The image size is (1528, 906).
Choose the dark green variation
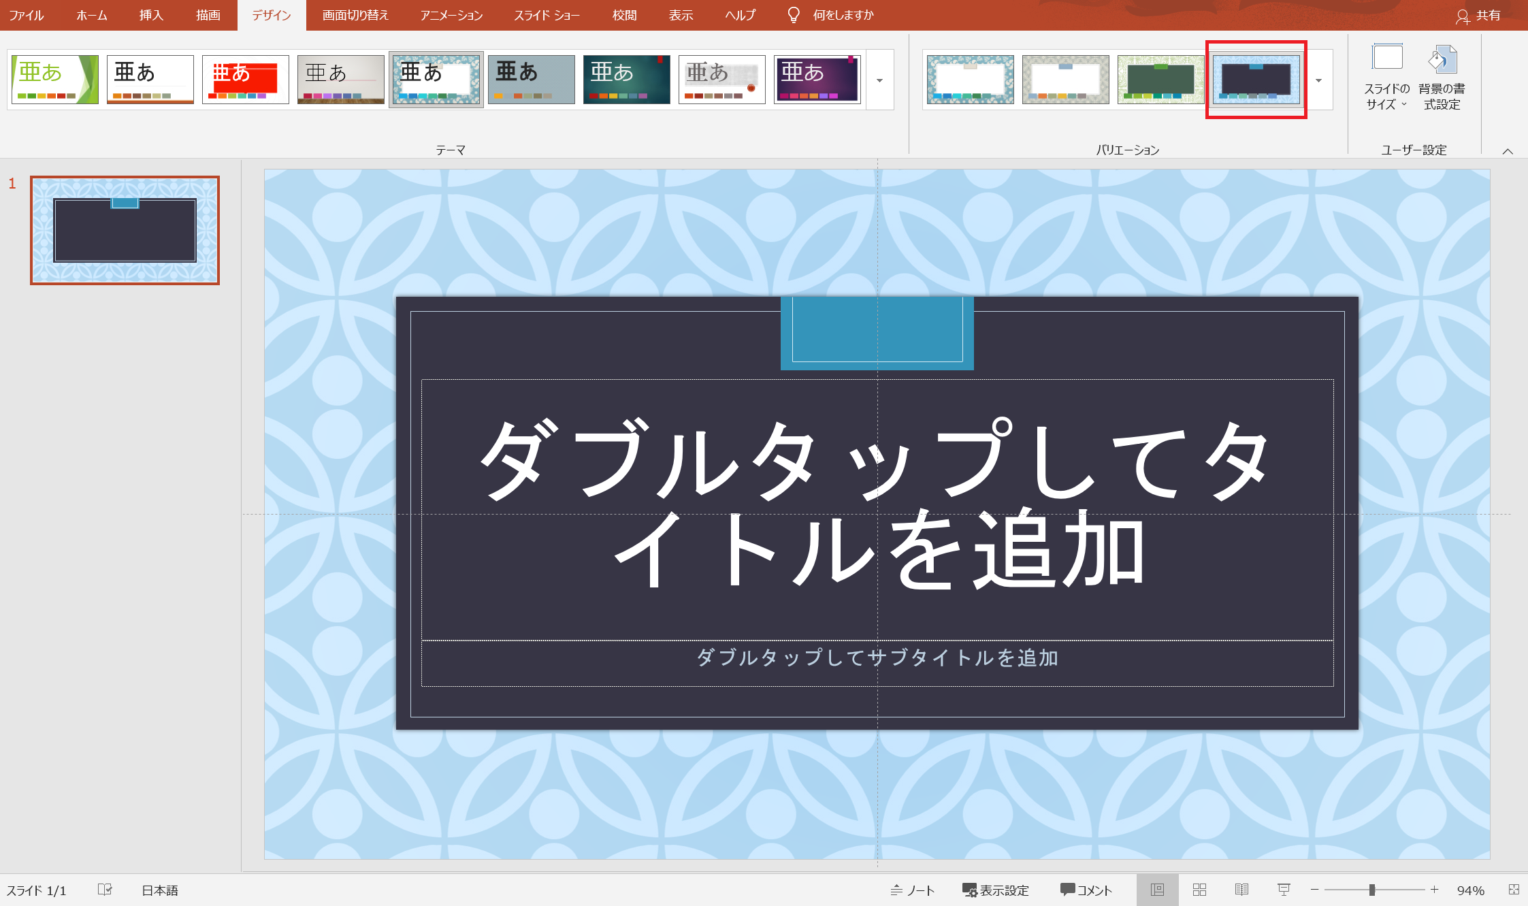point(1161,80)
